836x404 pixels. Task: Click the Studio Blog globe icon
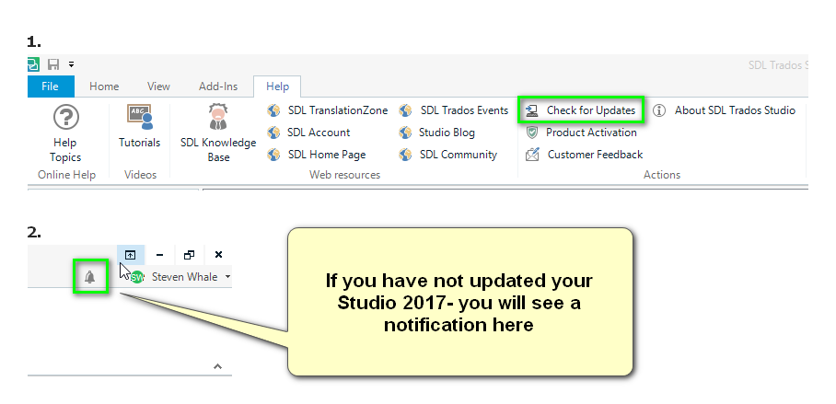click(x=405, y=133)
